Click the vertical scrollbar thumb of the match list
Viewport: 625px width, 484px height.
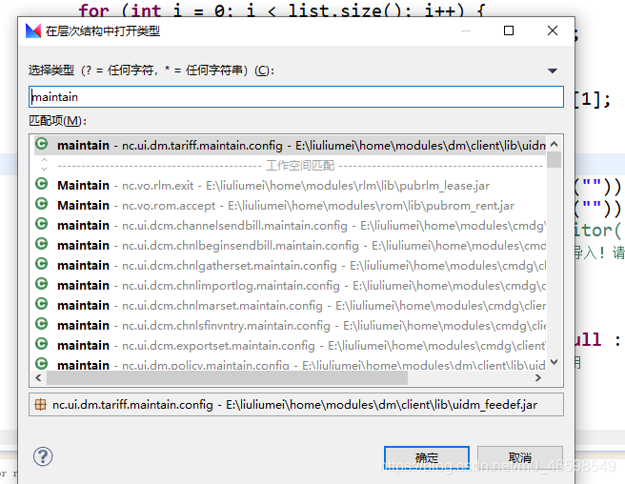coord(554,159)
